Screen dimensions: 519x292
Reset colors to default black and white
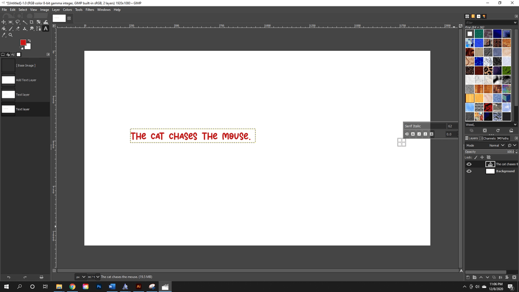pos(21,48)
